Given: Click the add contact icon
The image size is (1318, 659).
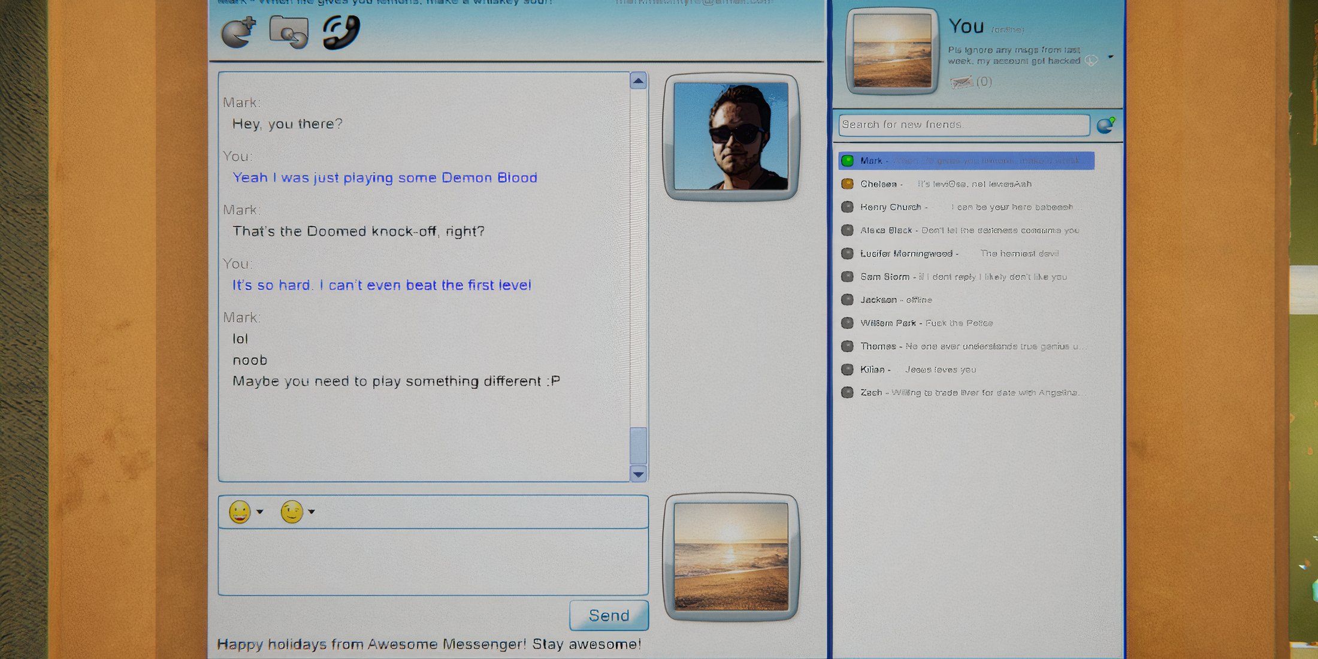Looking at the screenshot, I should 238,32.
